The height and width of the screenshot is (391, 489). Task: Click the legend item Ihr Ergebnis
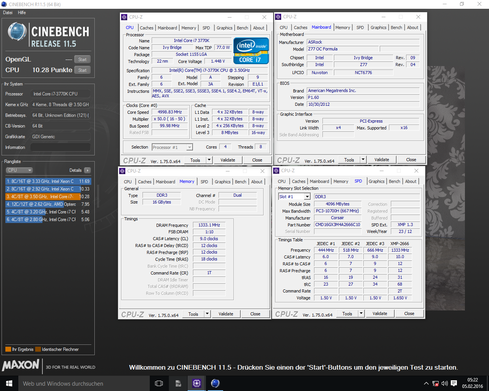pos(19,349)
